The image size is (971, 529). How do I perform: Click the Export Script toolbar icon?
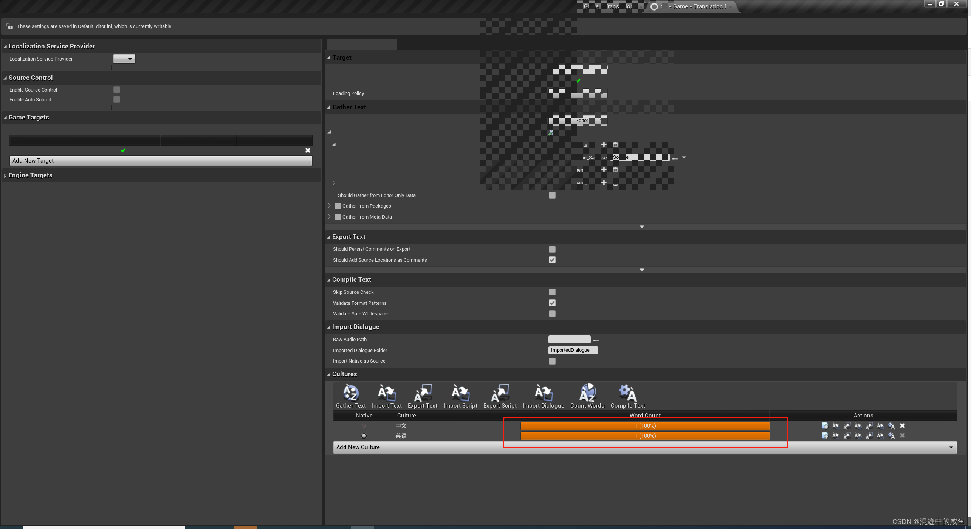(x=500, y=393)
